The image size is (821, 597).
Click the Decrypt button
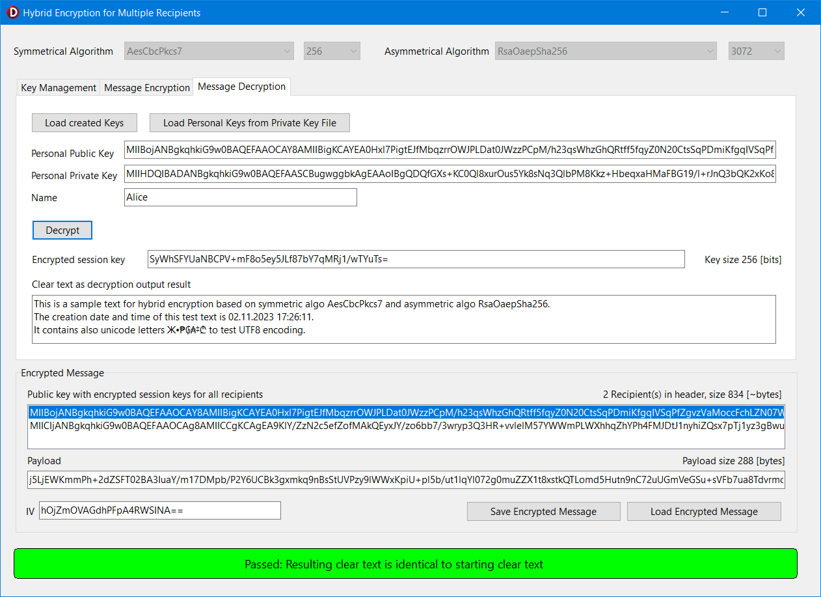pyautogui.click(x=62, y=230)
